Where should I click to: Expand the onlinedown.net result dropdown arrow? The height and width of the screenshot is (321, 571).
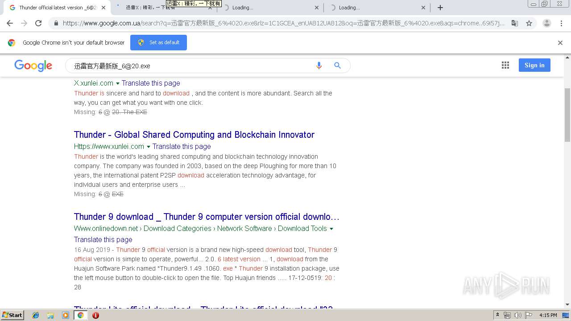pos(331,229)
